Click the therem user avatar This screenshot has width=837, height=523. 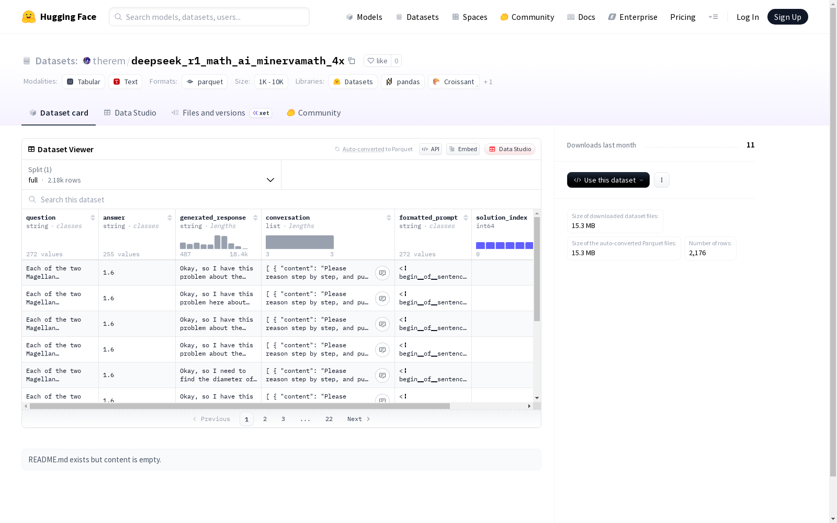pos(87,61)
